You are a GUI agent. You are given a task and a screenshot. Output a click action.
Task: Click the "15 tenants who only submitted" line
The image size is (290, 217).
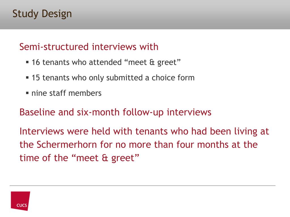113,78
